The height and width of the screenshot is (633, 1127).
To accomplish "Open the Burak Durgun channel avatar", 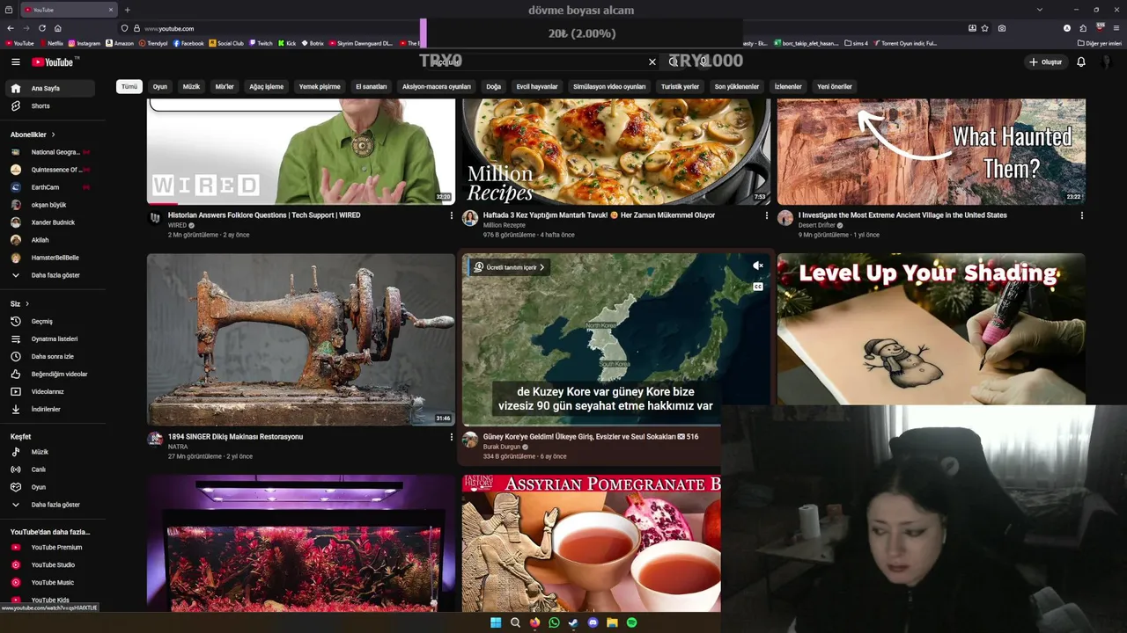I will click(470, 440).
